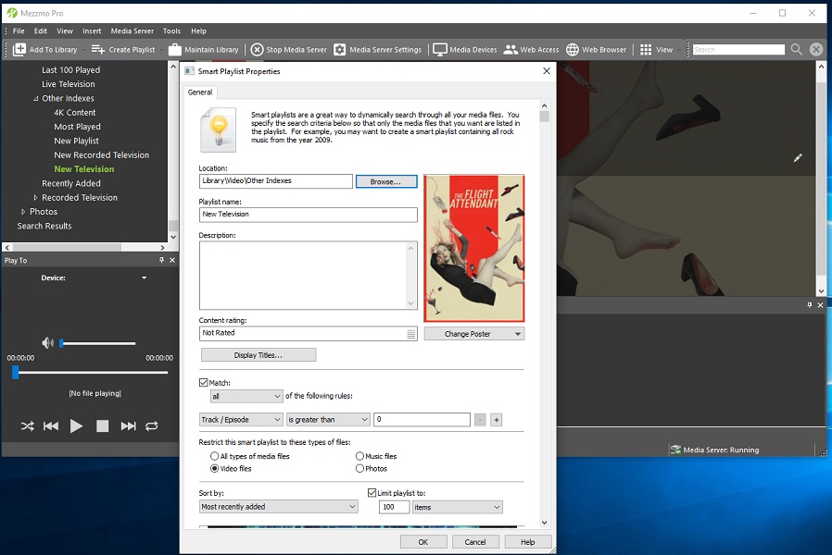832x555 pixels.
Task: Click the Stop Media Server icon
Action: point(257,49)
